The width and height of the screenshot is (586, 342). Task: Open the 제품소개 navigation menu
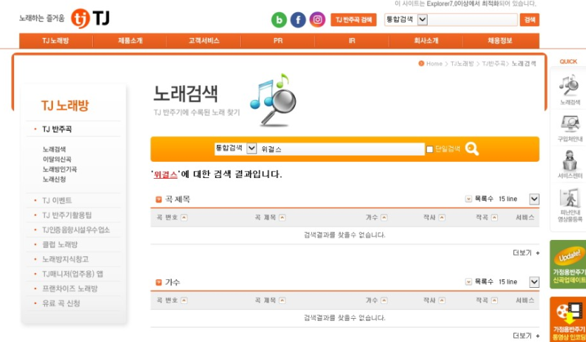(x=130, y=41)
